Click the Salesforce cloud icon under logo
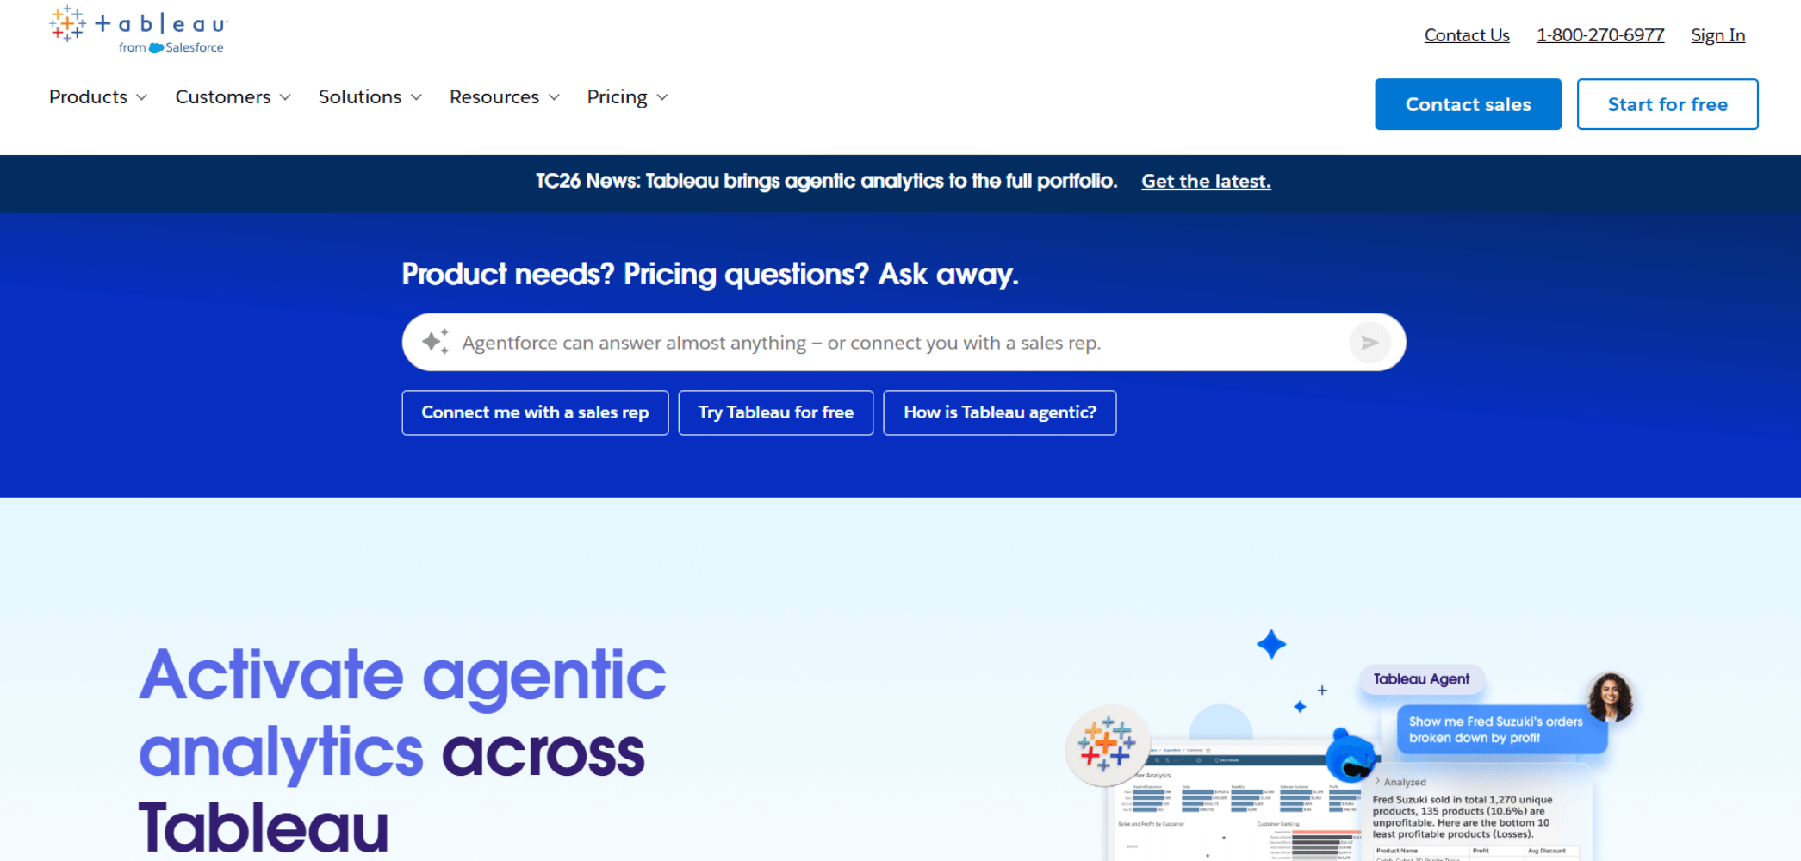Viewport: 1801px width, 861px height. click(x=156, y=48)
